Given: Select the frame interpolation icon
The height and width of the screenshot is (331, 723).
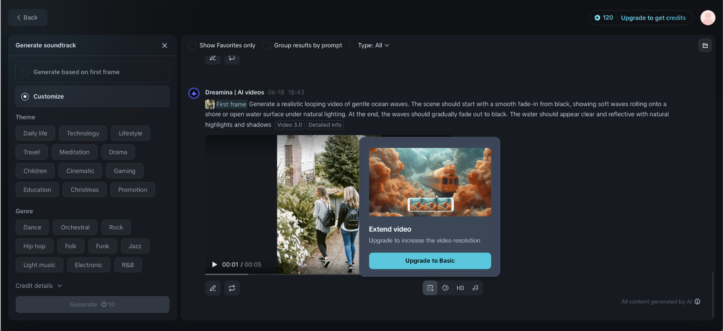Looking at the screenshot, I should [x=445, y=288].
